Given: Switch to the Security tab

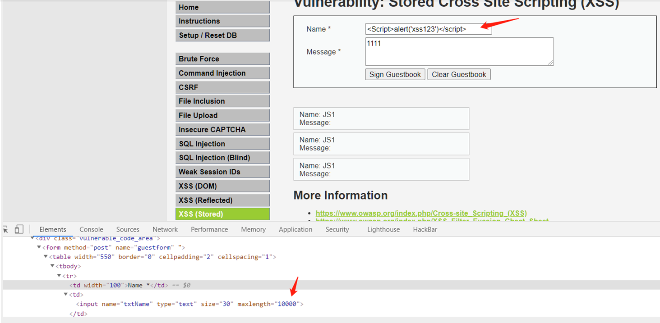Looking at the screenshot, I should click(x=337, y=229).
